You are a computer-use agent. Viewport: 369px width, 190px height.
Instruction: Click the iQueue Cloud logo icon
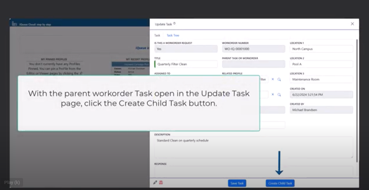click(14, 24)
